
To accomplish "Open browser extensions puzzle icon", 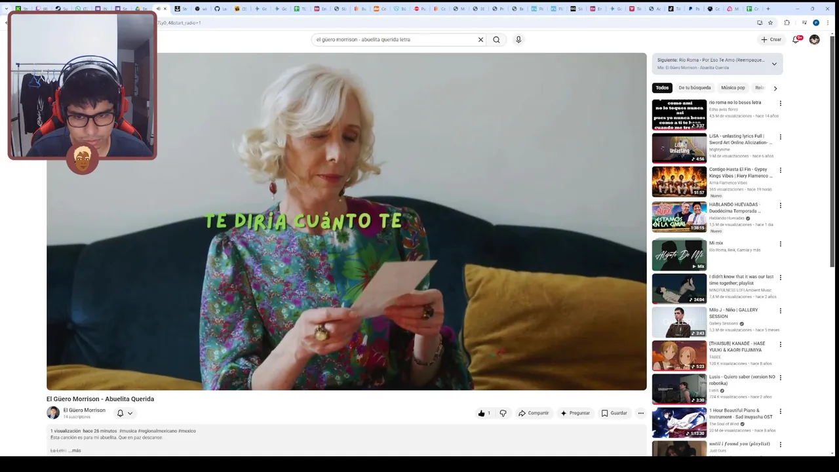I will tap(787, 22).
